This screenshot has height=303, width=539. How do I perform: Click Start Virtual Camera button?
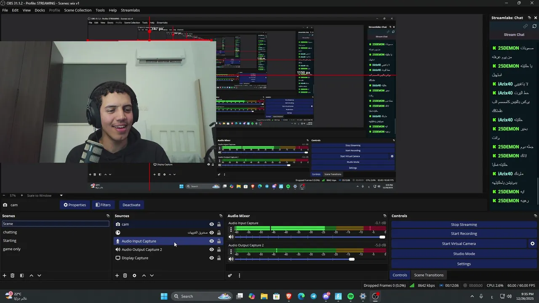tap(459, 244)
